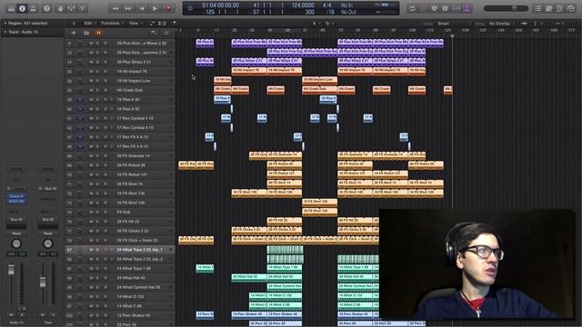This screenshot has height=327, width=582.
Task: Solo the right channel strip
Action: [54, 315]
